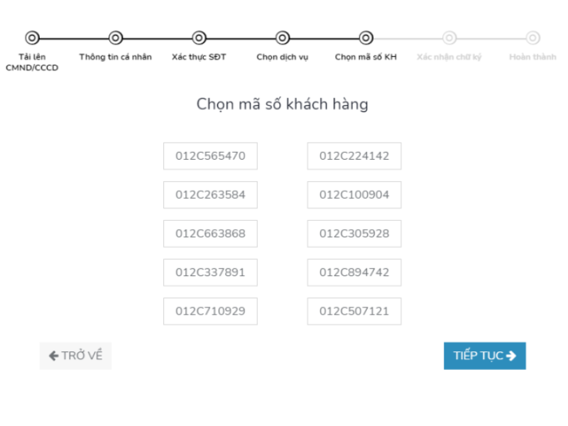Select the "Chọn mã số KH" step marker

point(366,38)
